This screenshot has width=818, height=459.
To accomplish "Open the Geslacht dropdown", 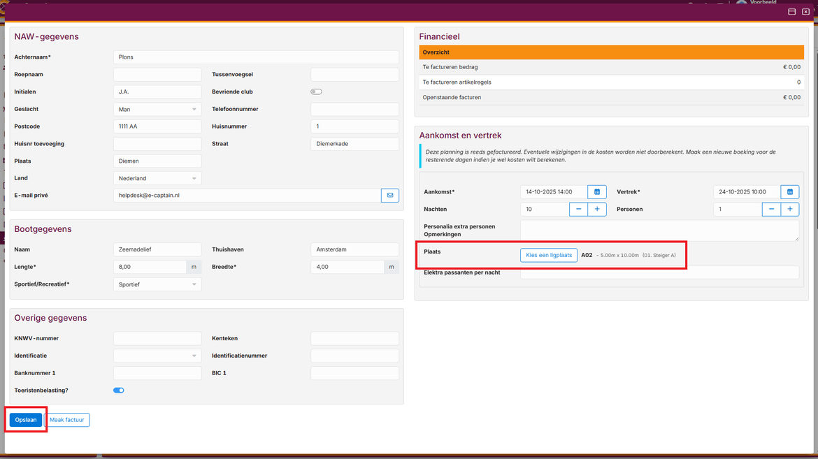I will (157, 110).
